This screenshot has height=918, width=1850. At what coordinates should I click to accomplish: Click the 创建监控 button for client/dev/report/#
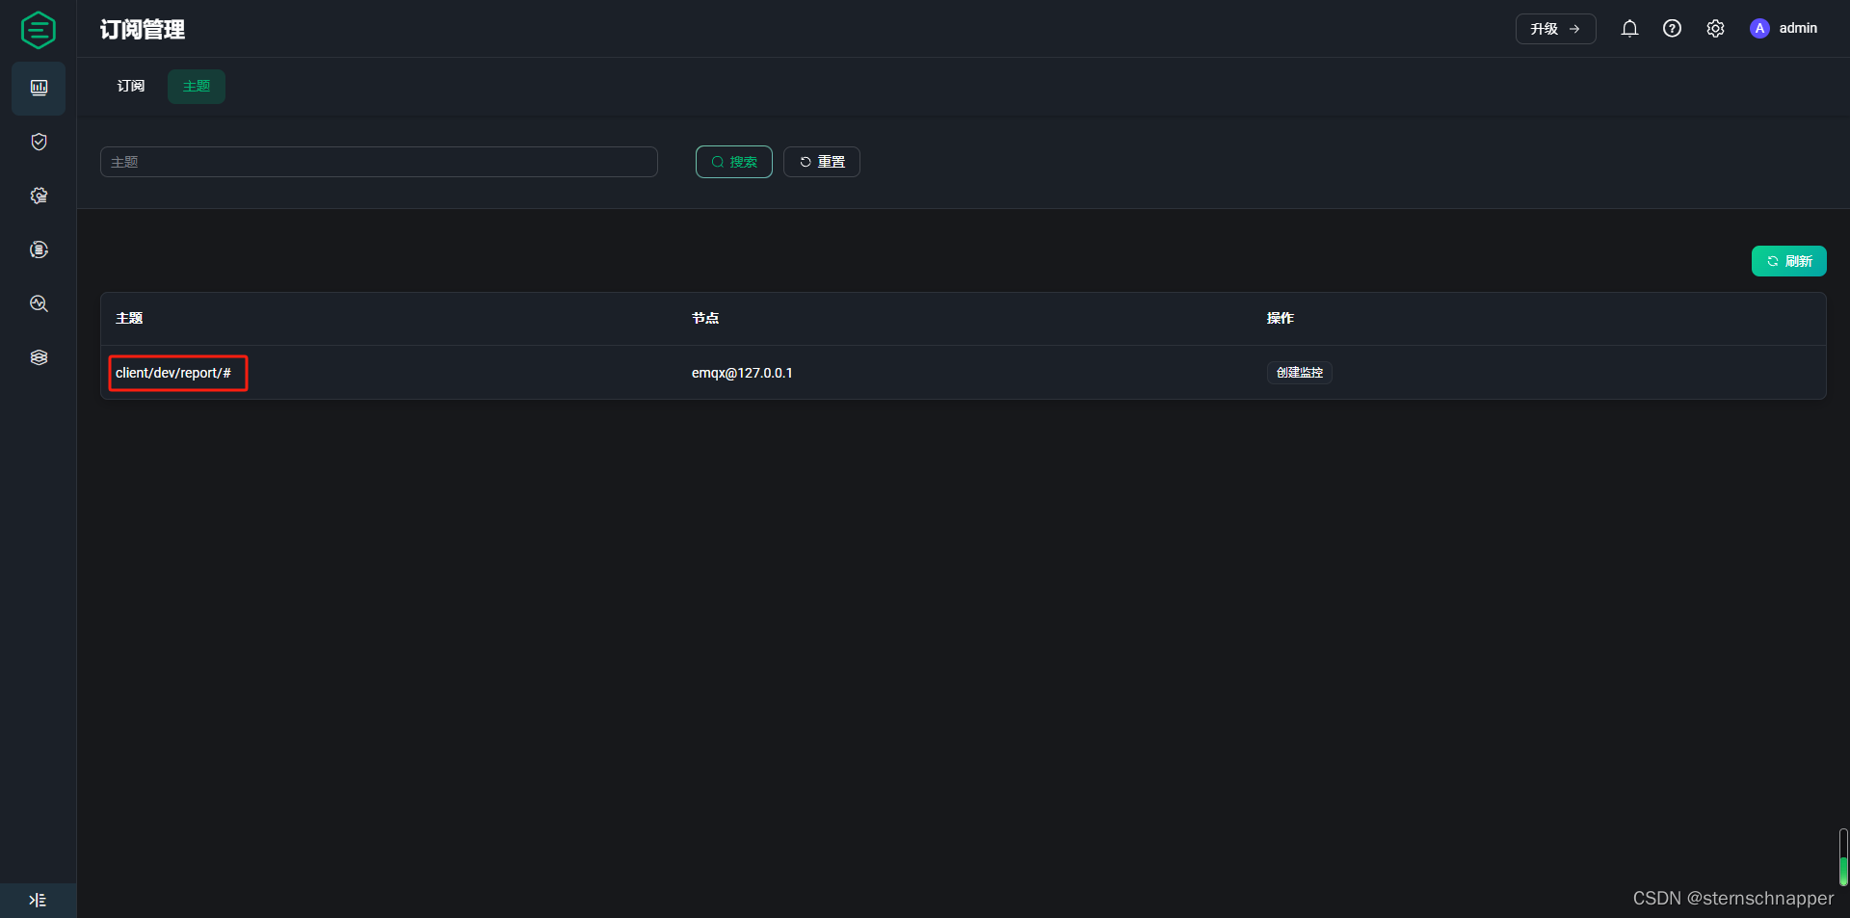(1299, 373)
